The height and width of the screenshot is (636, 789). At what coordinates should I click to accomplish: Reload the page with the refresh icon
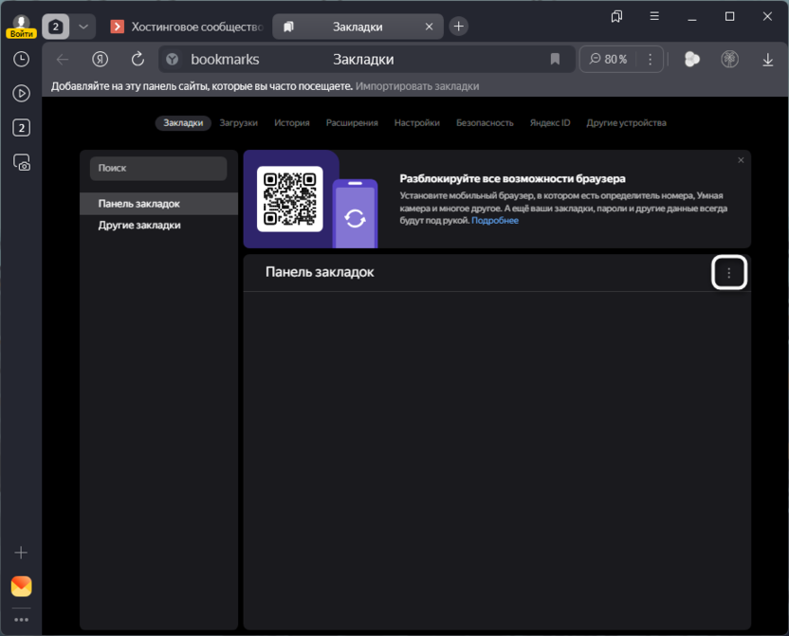point(138,60)
